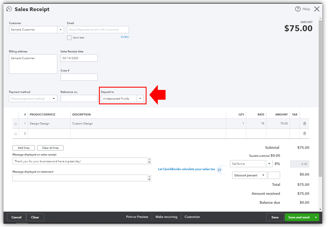Click the QTY cell of line 1
The width and height of the screenshot is (328, 227).
[x=236, y=124]
